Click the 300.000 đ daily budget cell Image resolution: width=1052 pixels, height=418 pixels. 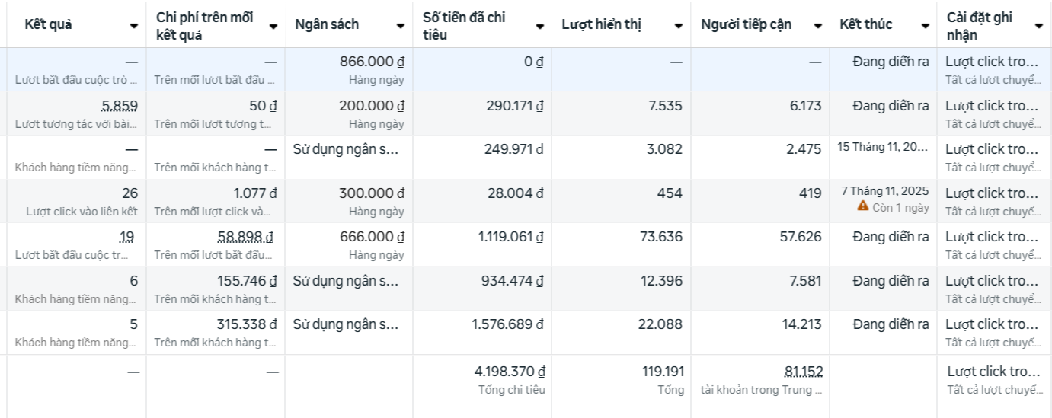pyautogui.click(x=372, y=193)
